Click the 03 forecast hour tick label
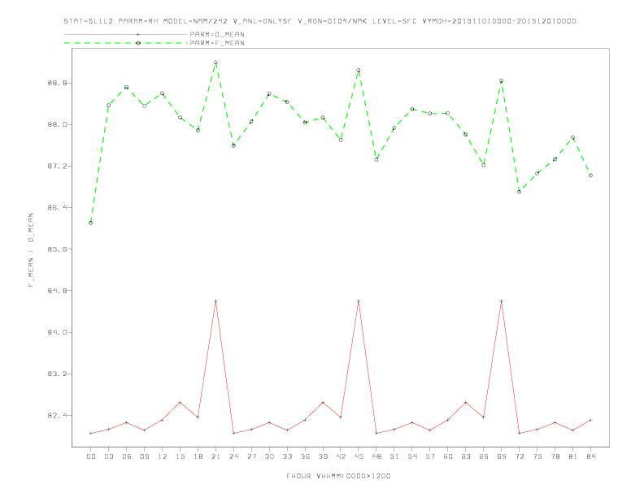Screen dimensions: 644x497 coord(108,456)
